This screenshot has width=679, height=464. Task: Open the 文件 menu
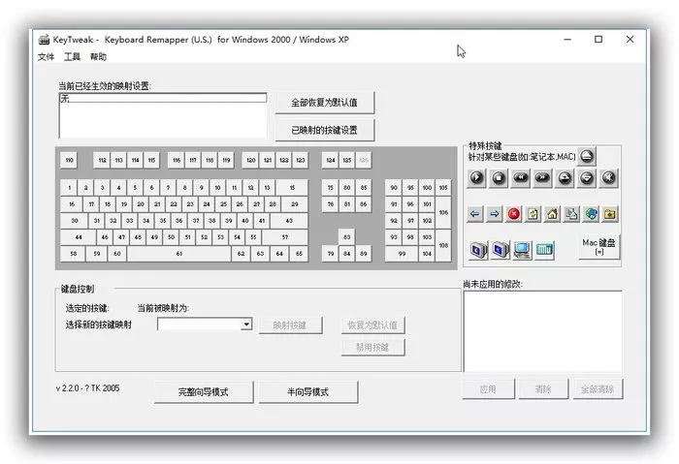coord(46,56)
